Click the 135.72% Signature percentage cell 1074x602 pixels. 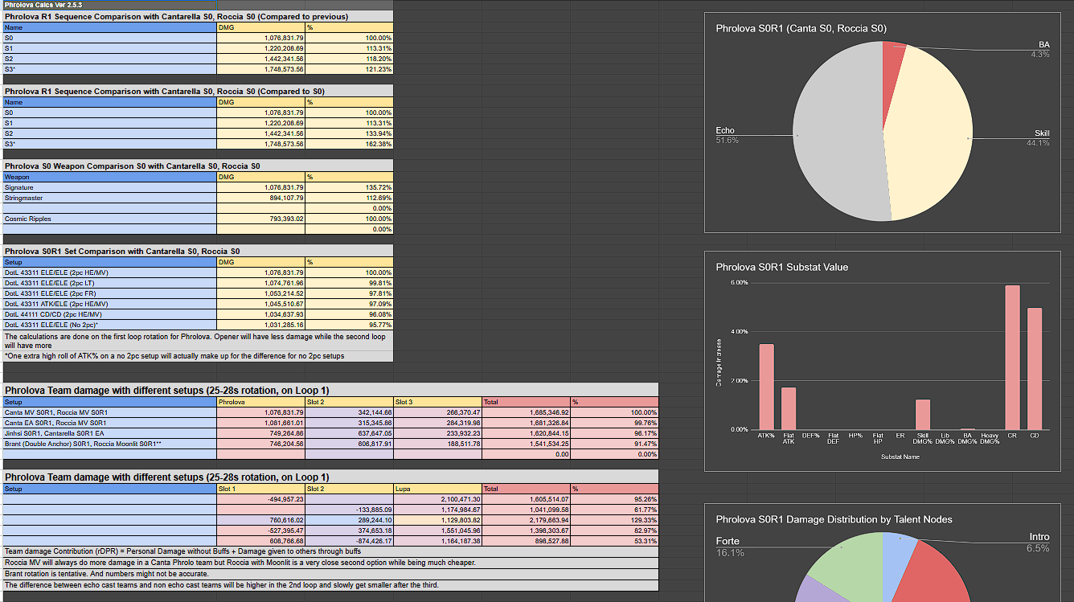point(349,187)
